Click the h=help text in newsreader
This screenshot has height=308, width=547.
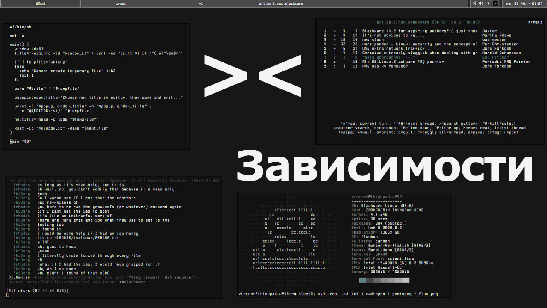[x=535, y=22]
